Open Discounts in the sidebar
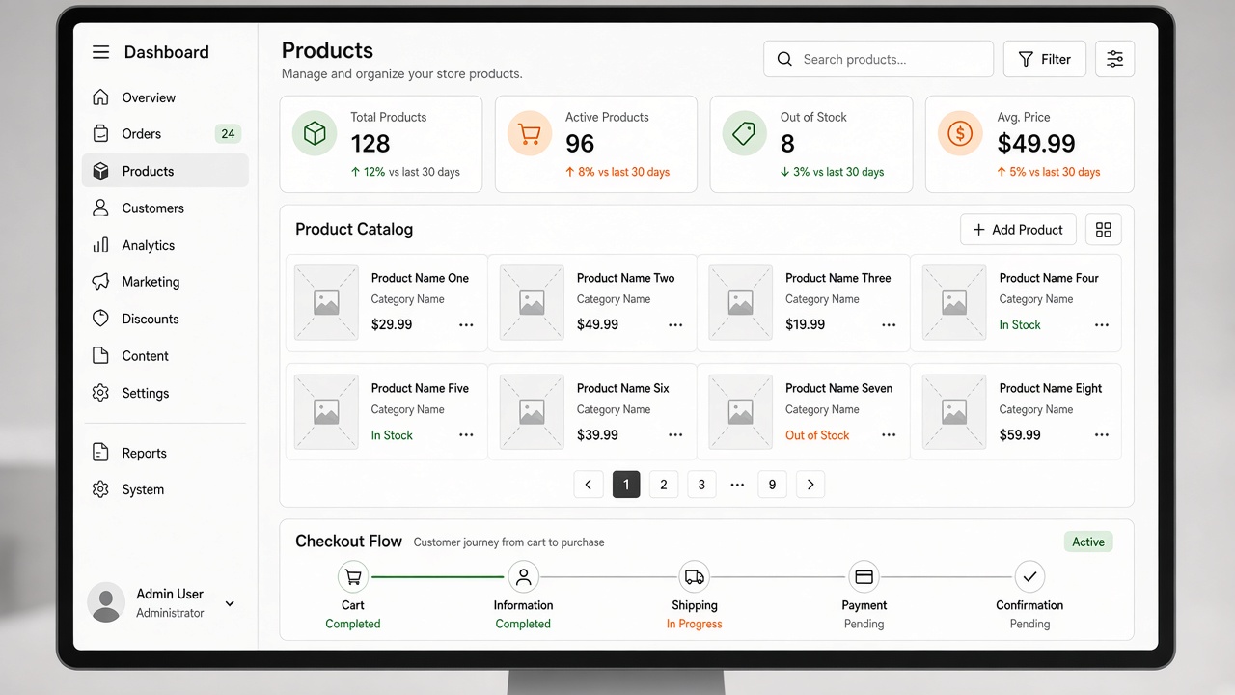Screen dimensions: 1235x695 (165, 319)
